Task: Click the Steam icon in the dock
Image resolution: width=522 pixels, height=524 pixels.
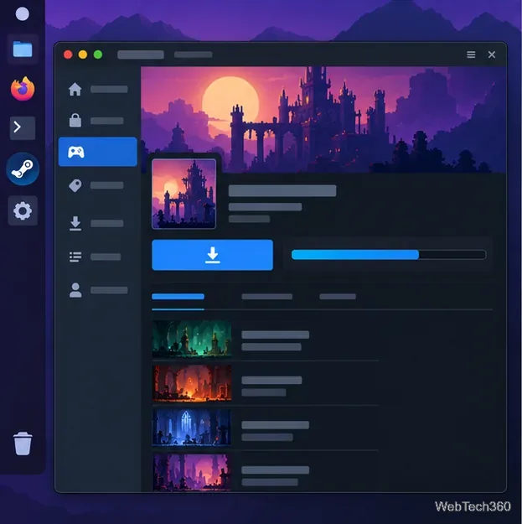Action: point(23,169)
